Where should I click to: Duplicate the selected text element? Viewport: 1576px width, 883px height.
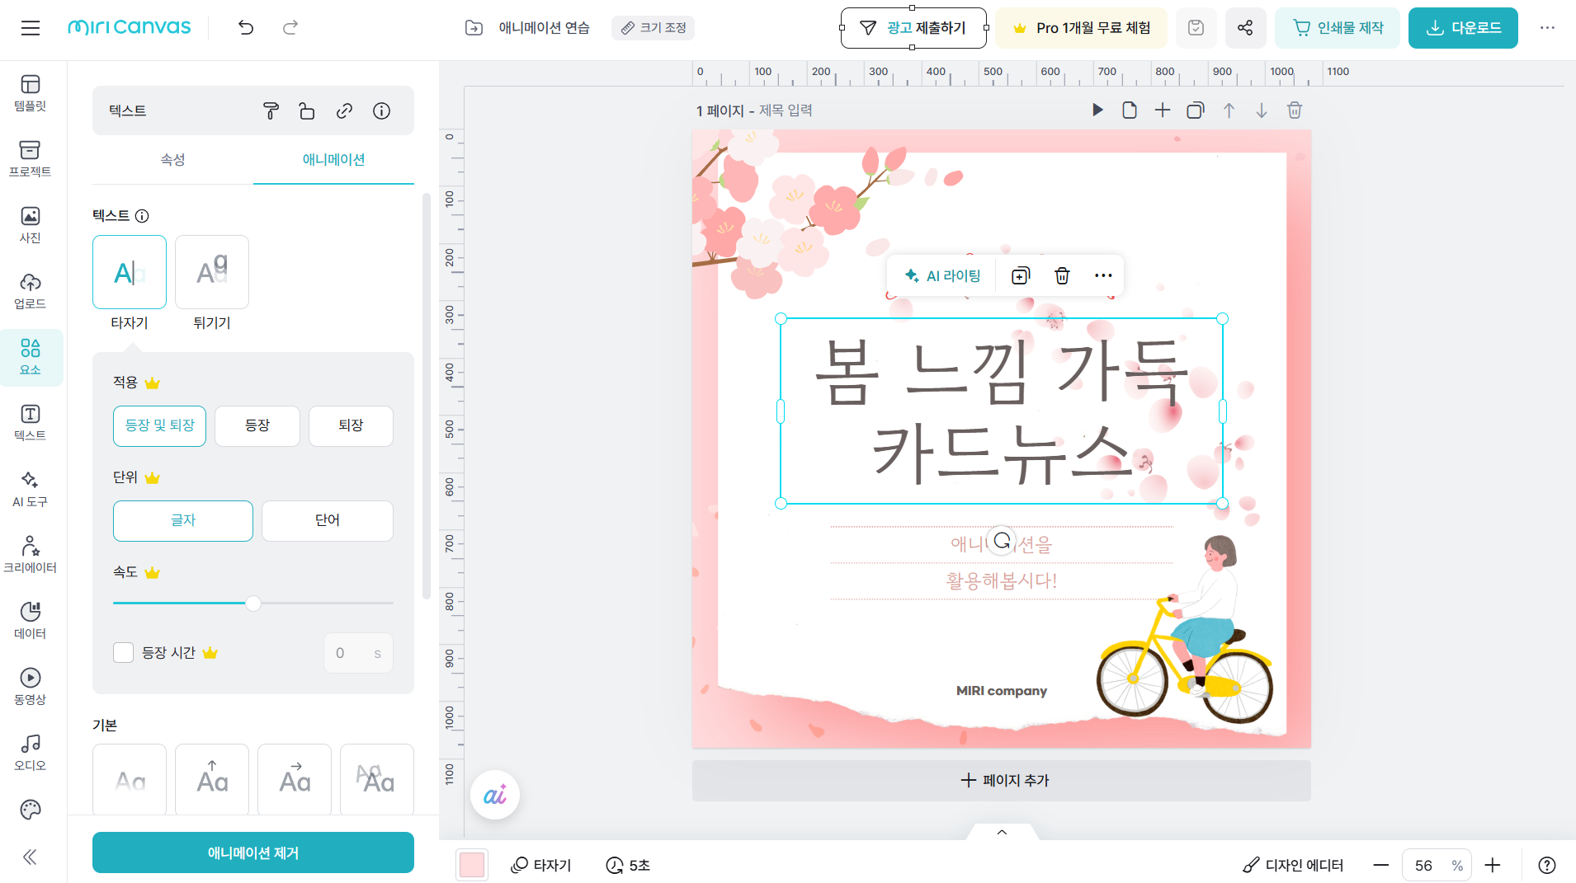pyautogui.click(x=1021, y=276)
